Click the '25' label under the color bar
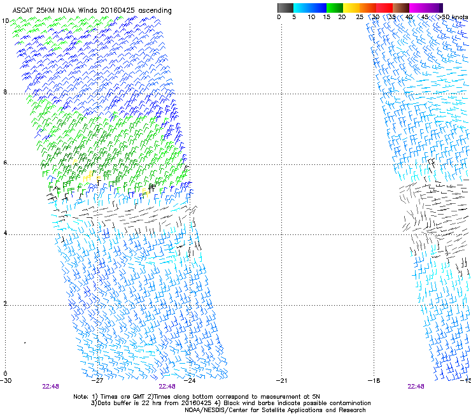This screenshot has width=471, height=414. tap(360, 17)
